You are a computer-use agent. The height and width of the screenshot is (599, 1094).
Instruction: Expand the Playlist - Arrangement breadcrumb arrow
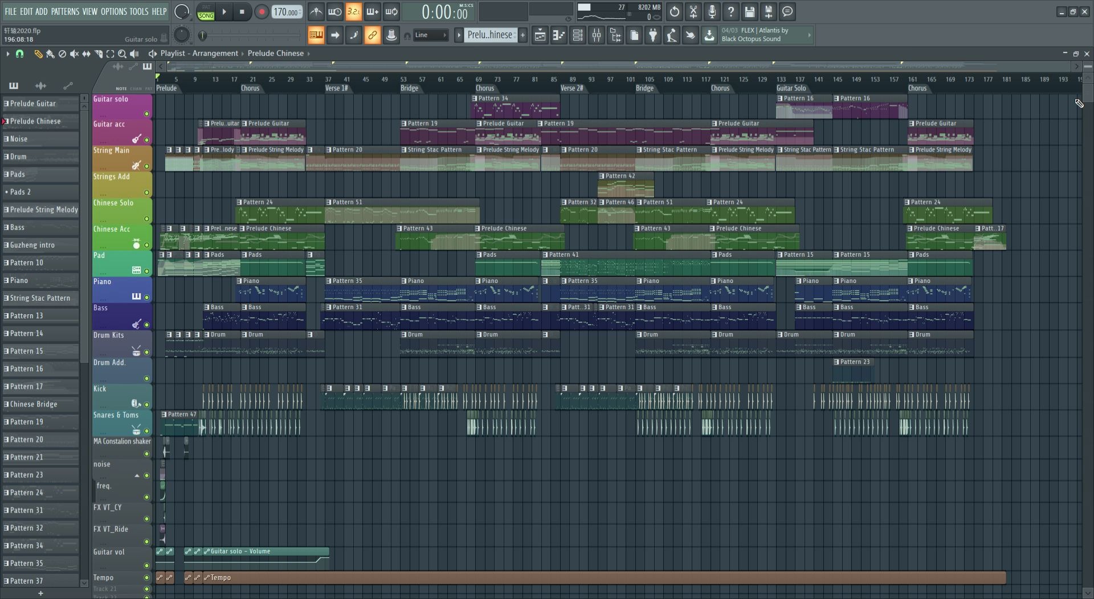pyautogui.click(x=242, y=54)
